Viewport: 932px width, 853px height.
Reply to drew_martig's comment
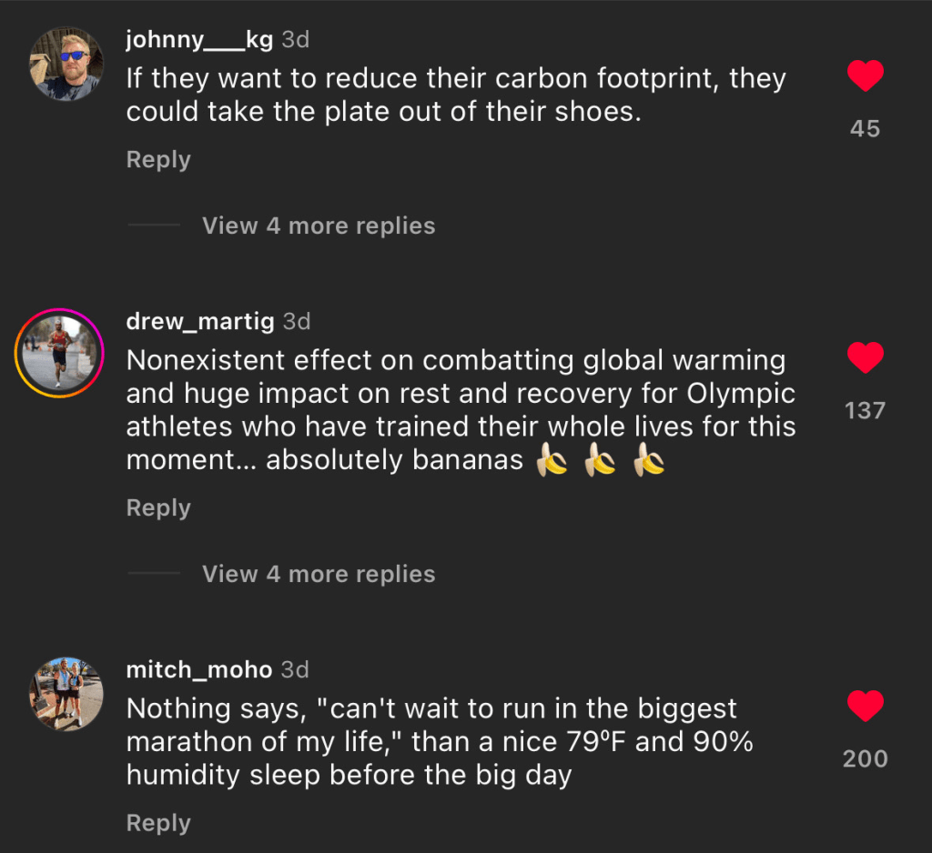[x=158, y=507]
